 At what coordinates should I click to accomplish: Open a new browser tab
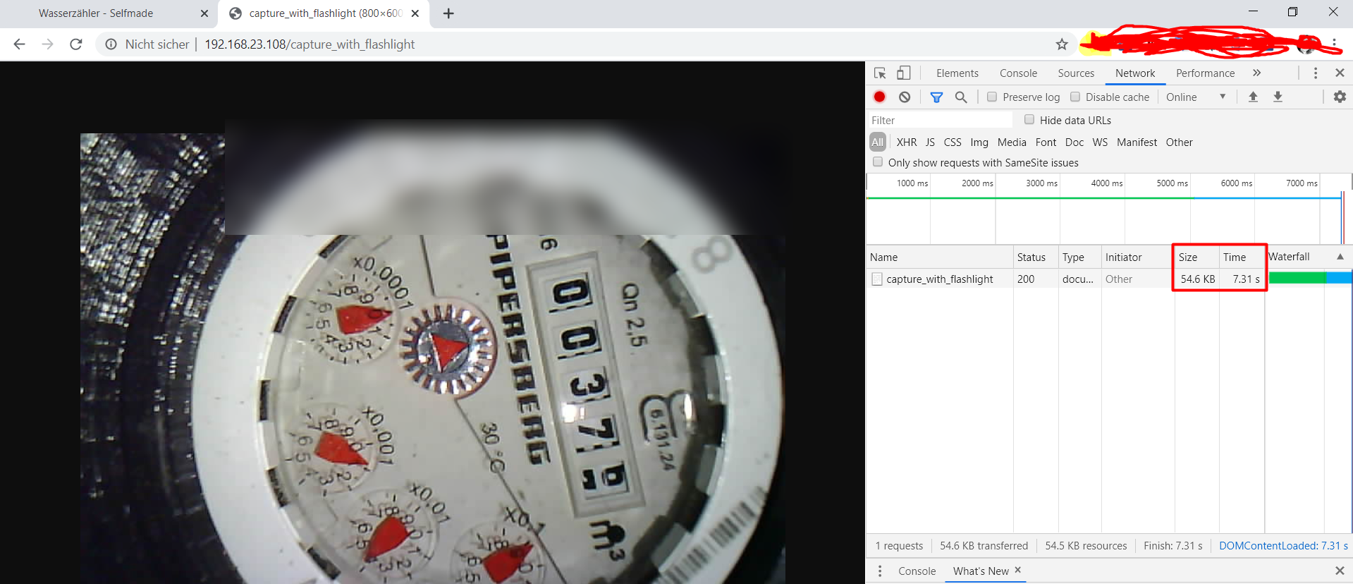(x=448, y=13)
